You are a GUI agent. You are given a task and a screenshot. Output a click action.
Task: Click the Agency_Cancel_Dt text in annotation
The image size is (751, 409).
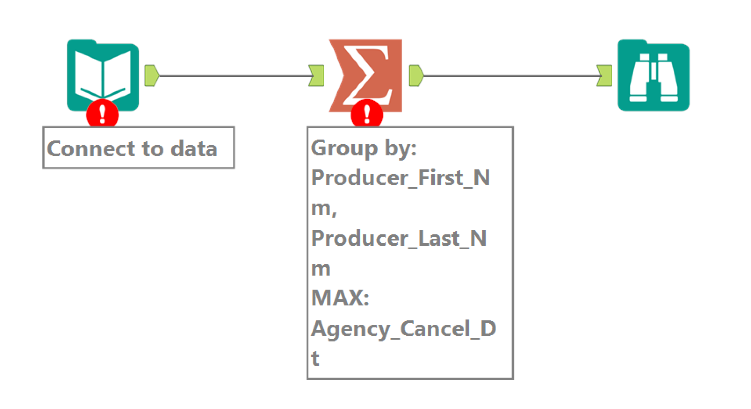(403, 329)
